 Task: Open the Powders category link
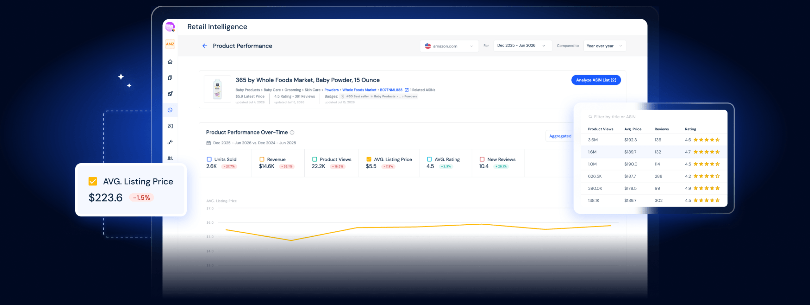pos(331,90)
